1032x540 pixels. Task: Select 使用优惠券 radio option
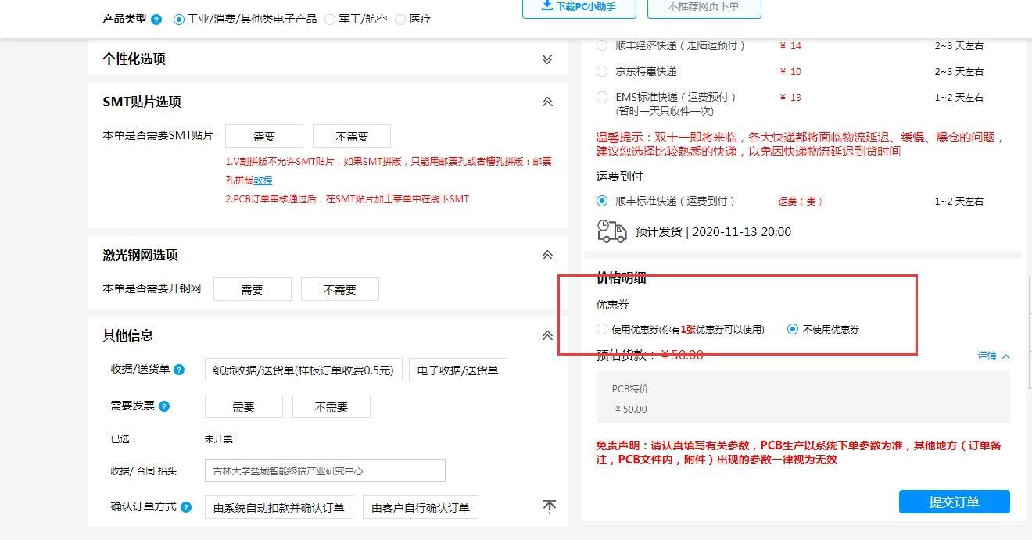tap(602, 329)
